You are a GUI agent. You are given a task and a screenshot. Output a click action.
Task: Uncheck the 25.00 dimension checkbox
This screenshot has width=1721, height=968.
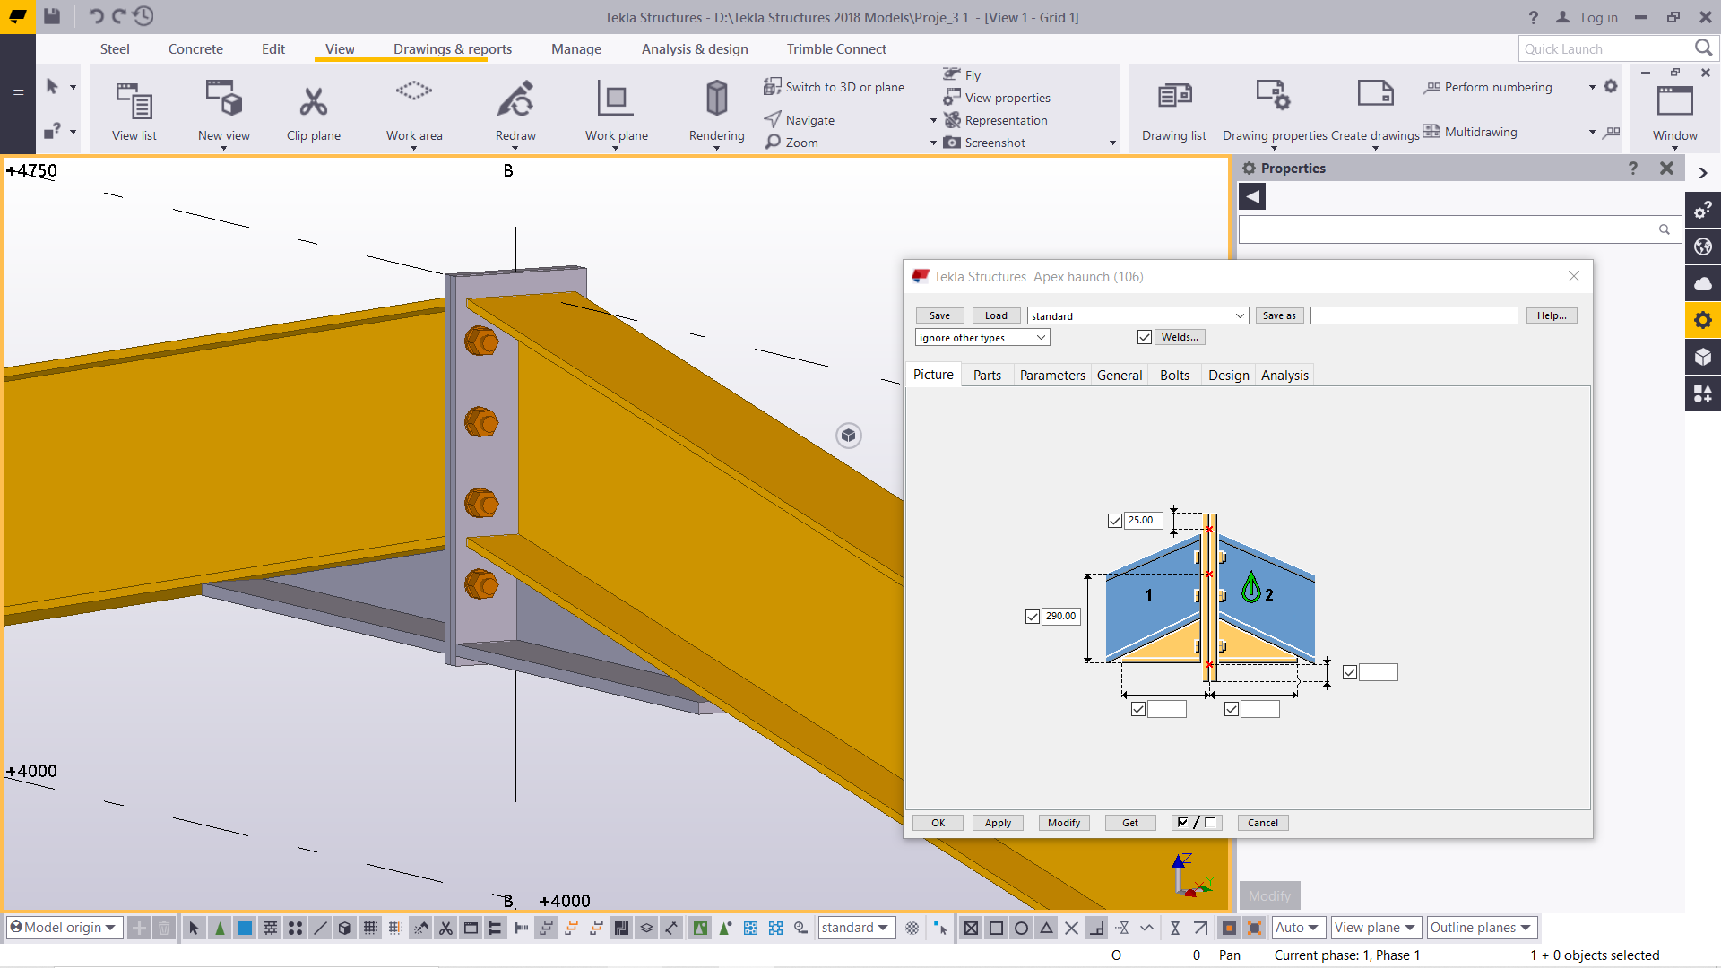pos(1115,521)
